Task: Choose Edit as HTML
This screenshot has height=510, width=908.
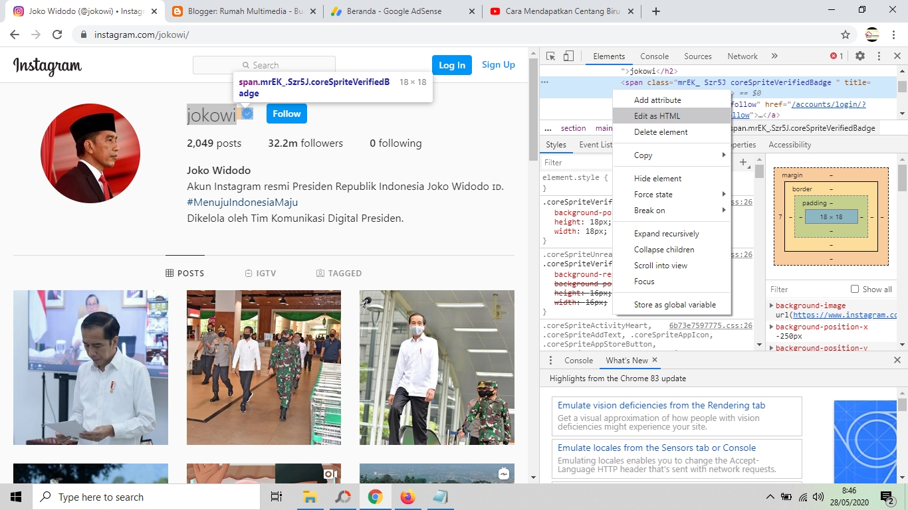Action: pyautogui.click(x=671, y=116)
